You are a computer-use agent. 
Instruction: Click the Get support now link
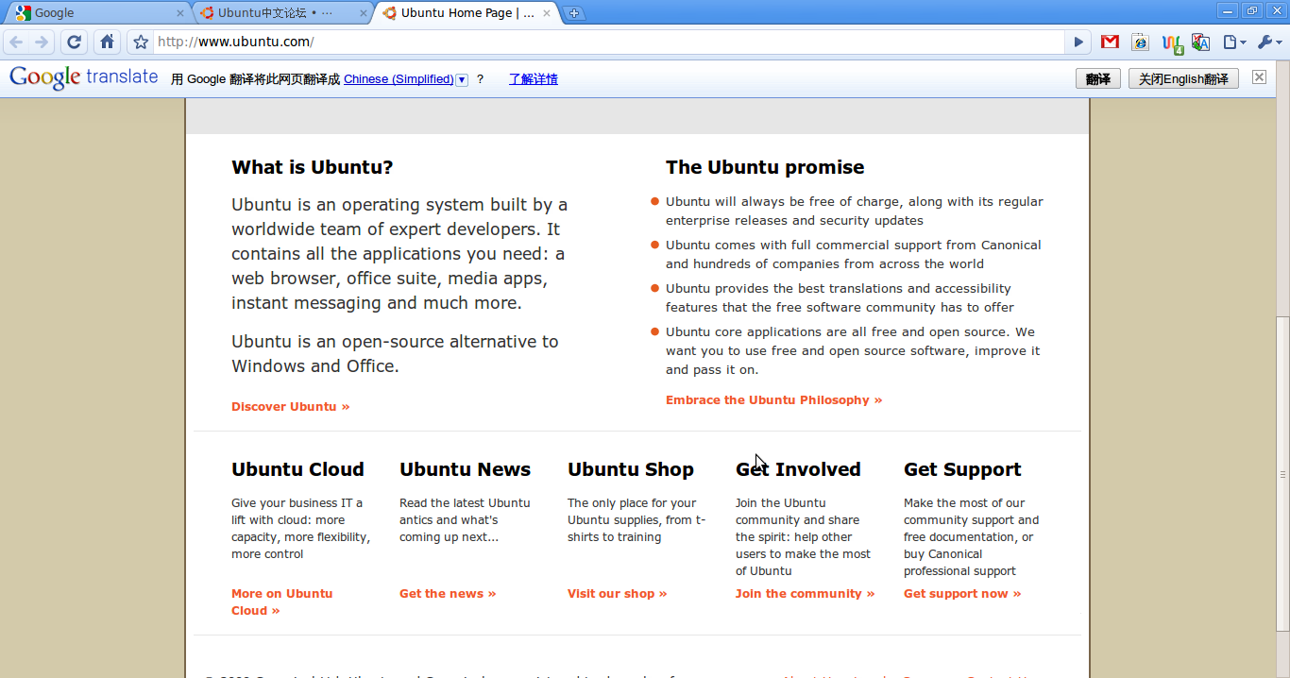click(x=962, y=594)
